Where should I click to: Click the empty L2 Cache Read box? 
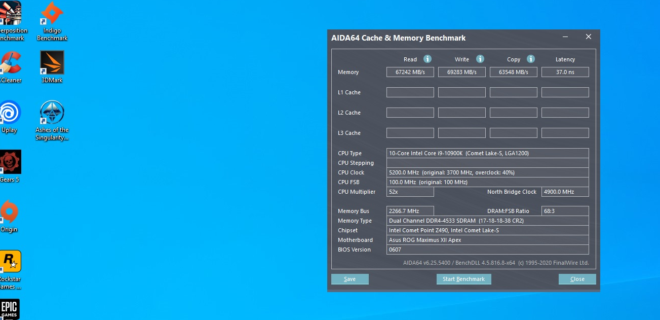410,113
